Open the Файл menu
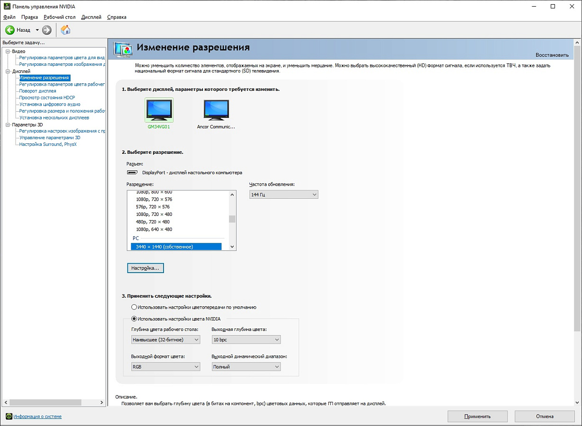This screenshot has width=582, height=426. (x=9, y=17)
